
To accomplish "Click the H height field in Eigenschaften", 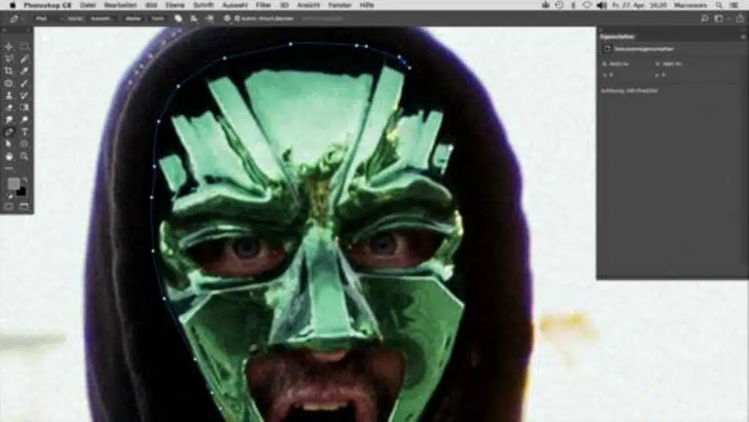I will tap(672, 64).
